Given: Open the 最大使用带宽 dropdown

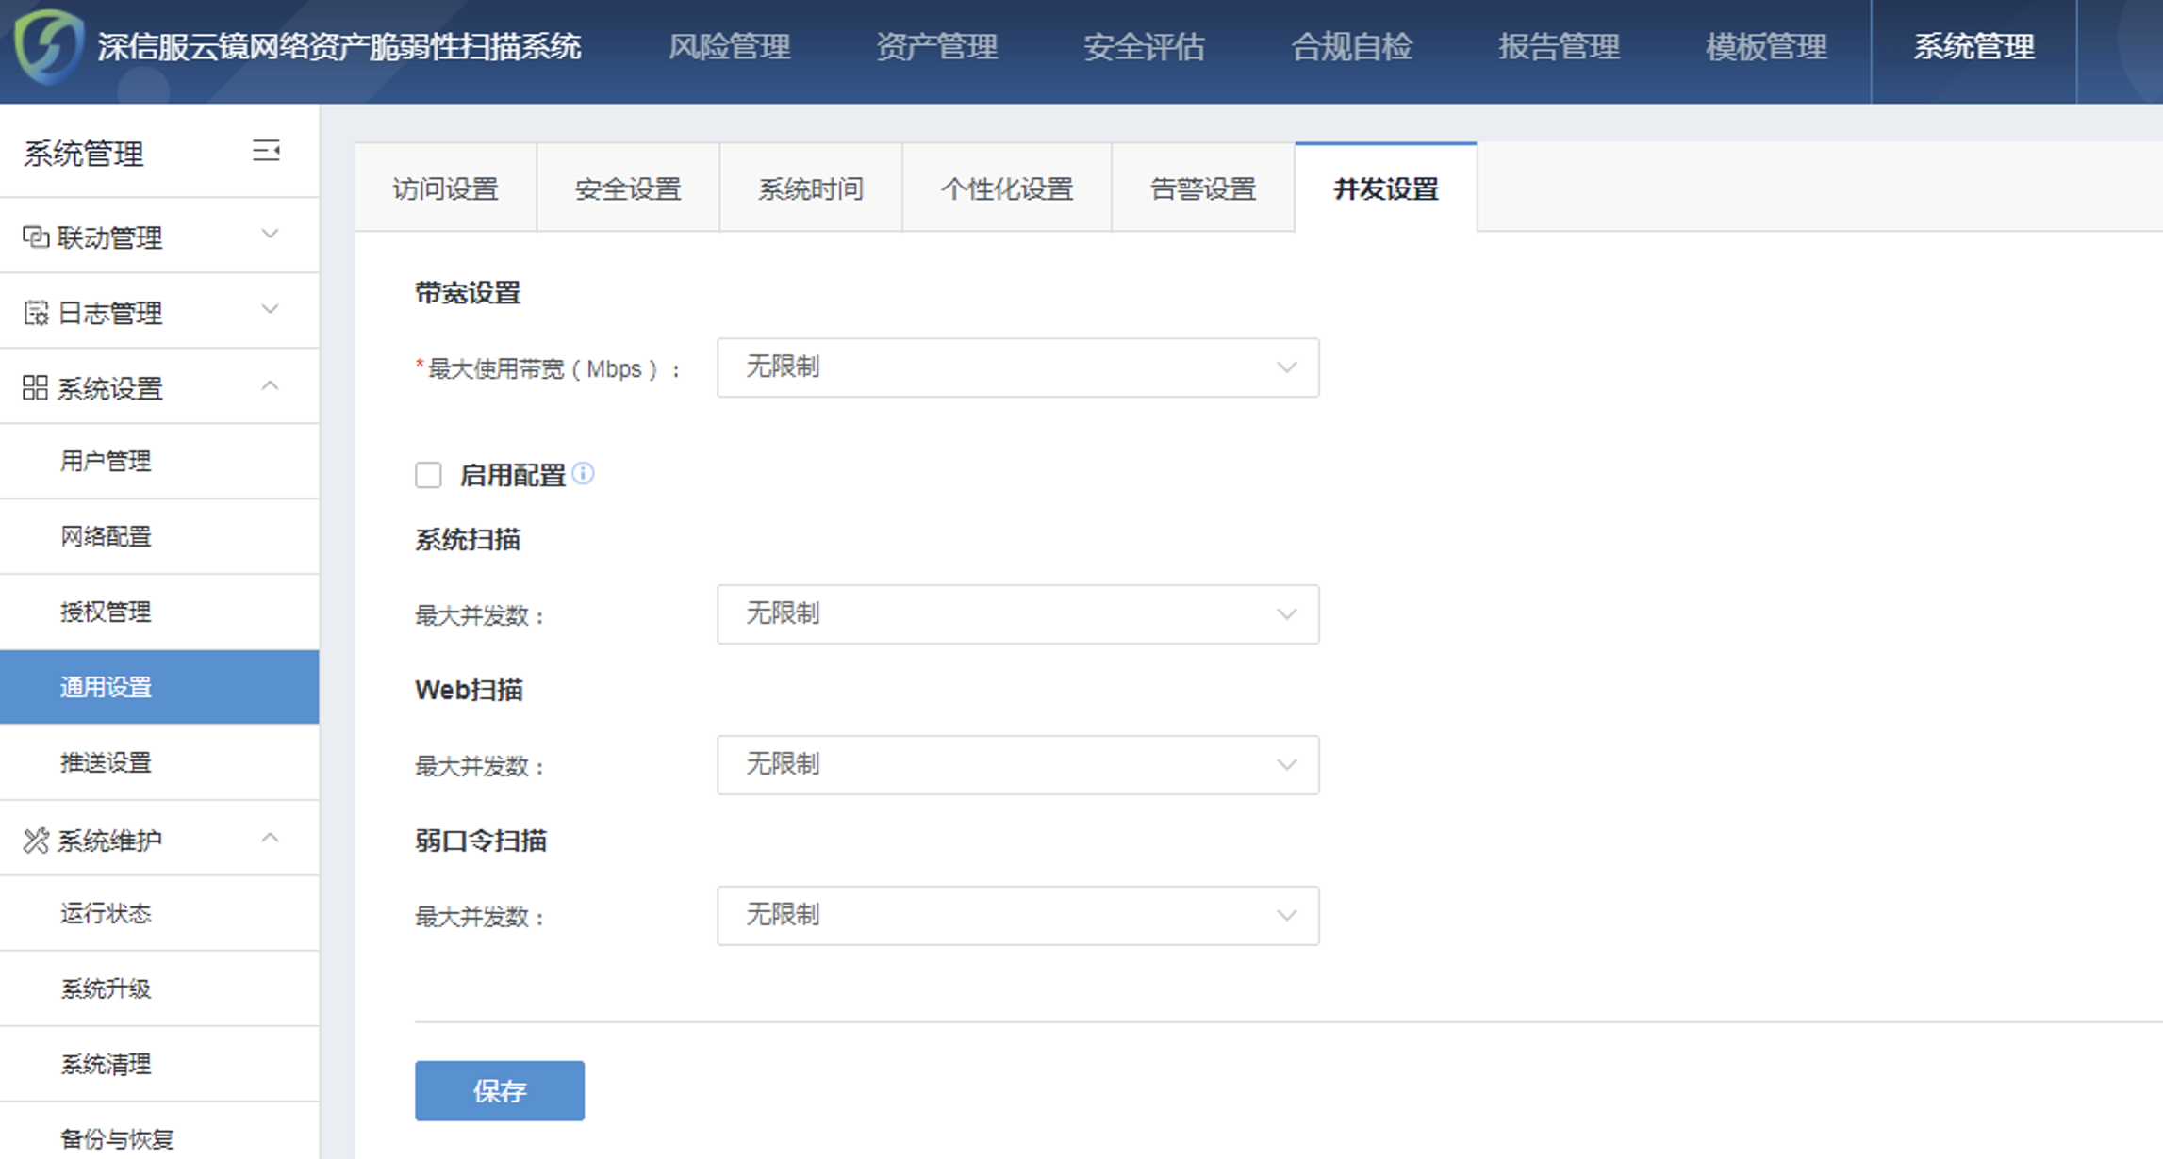Looking at the screenshot, I should pyautogui.click(x=1017, y=367).
